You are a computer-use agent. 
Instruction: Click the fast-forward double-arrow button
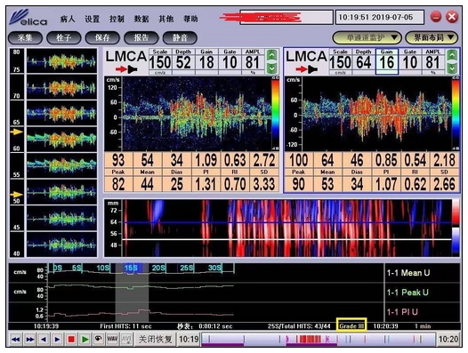[30, 340]
